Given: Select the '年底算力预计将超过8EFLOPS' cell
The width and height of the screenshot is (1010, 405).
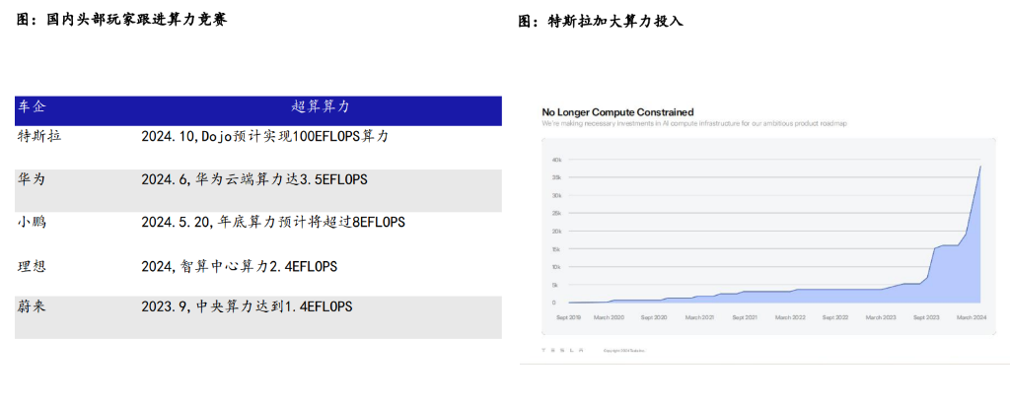Looking at the screenshot, I should [x=273, y=222].
